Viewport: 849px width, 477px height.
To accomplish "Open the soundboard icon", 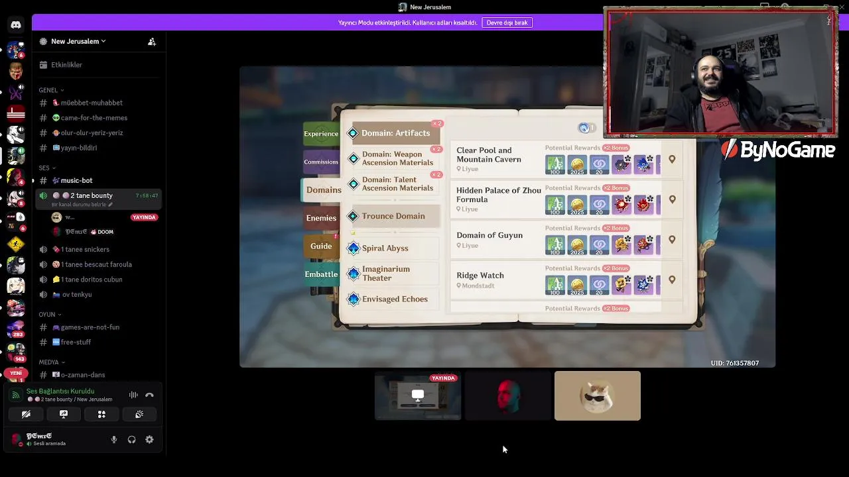I will click(139, 414).
